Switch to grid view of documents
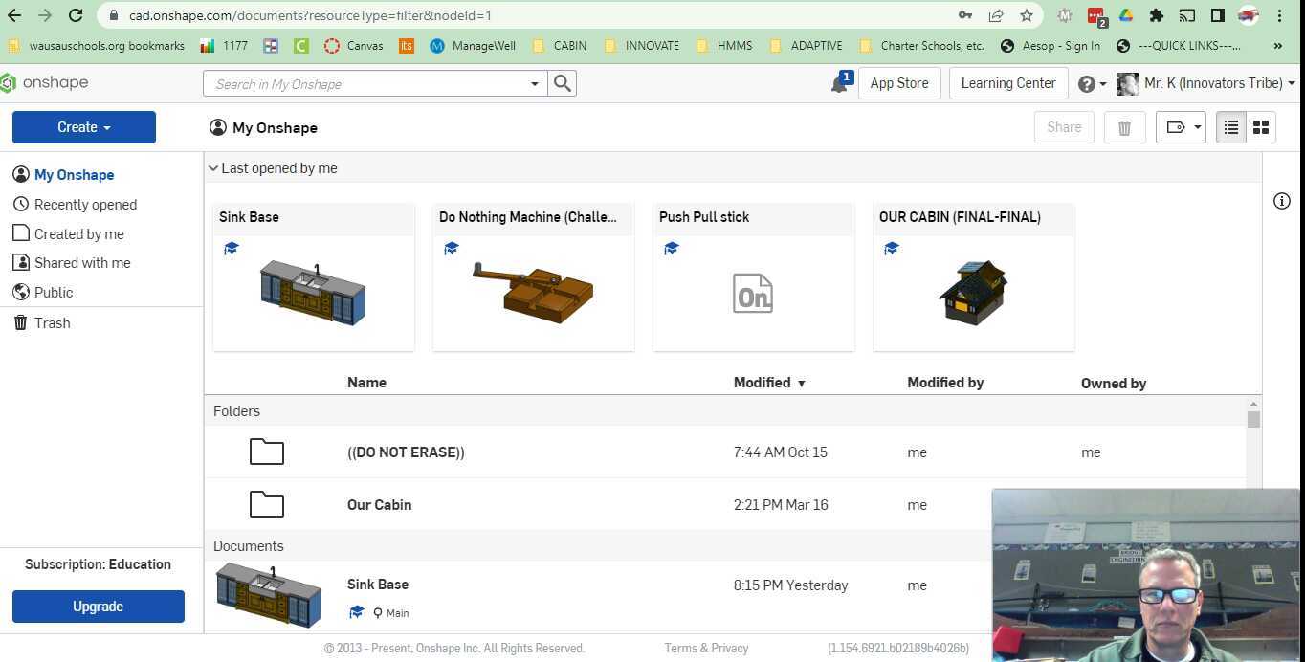The width and height of the screenshot is (1305, 662). pos(1260,126)
